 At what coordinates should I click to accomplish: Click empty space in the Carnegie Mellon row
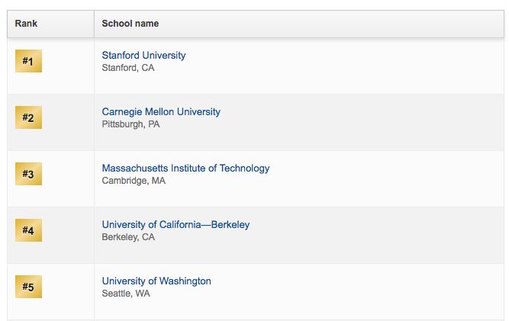pos(366,118)
